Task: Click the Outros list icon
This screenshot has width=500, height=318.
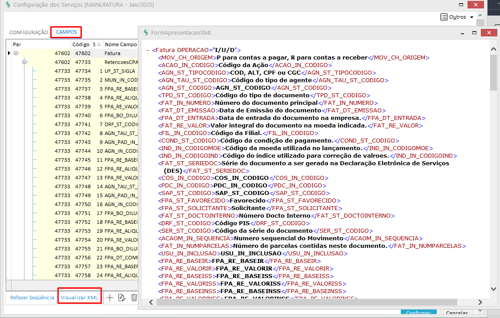Action: (x=444, y=17)
